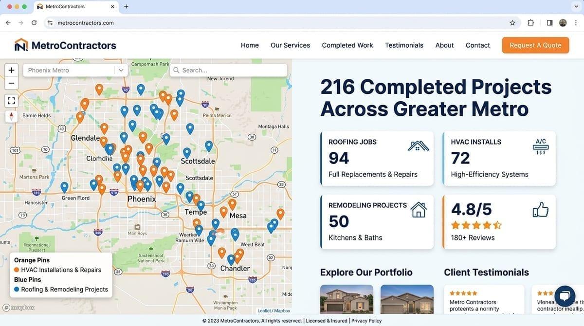Enter fullscreen mode on the map
584x326 pixels.
coord(11,100)
